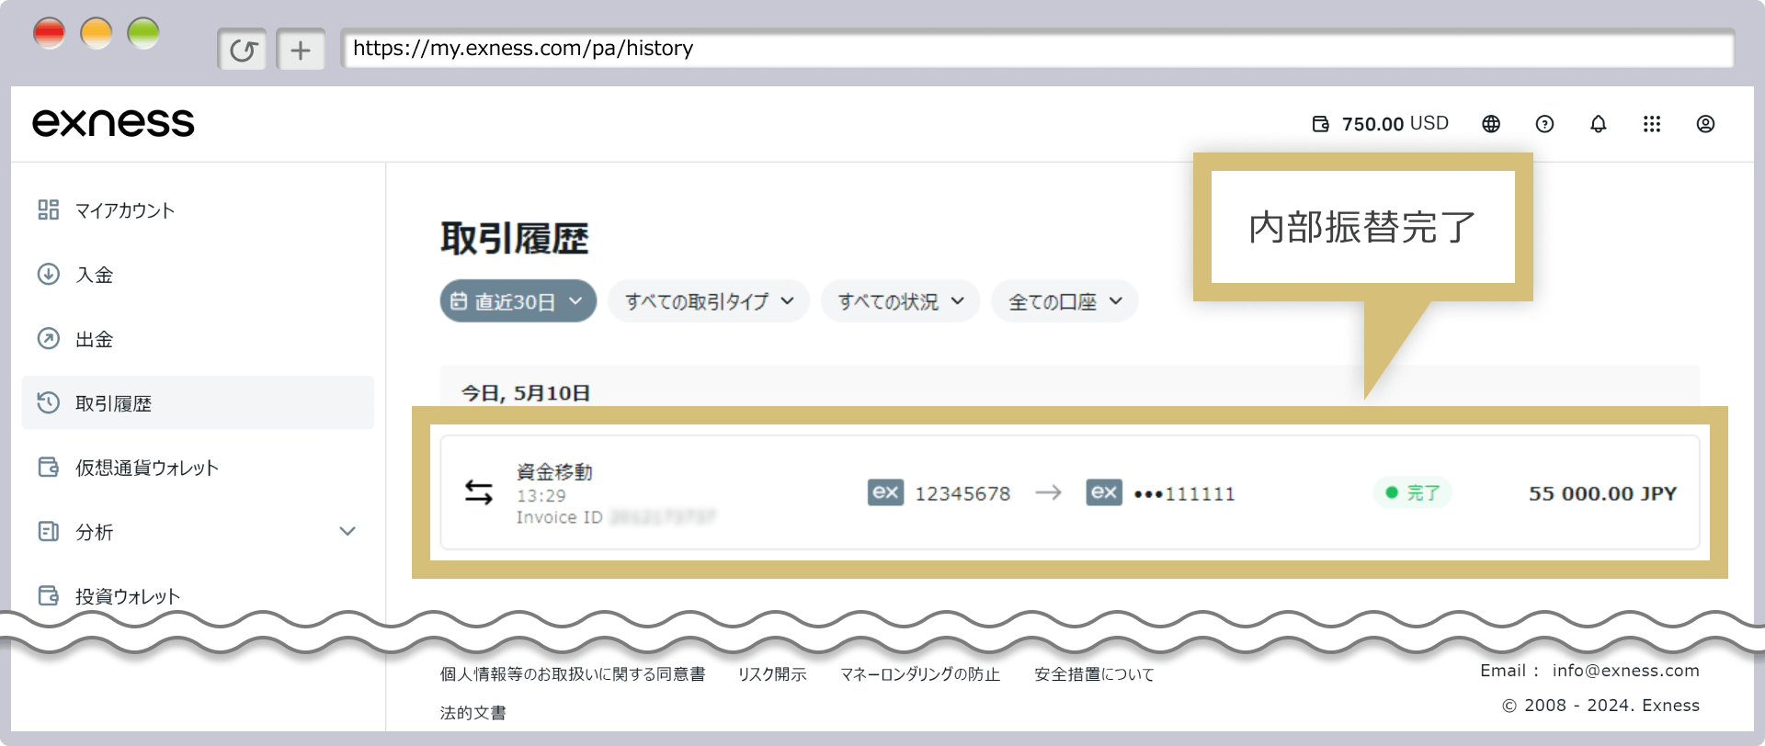
Task: Click the wallet balance icon
Action: (1320, 124)
